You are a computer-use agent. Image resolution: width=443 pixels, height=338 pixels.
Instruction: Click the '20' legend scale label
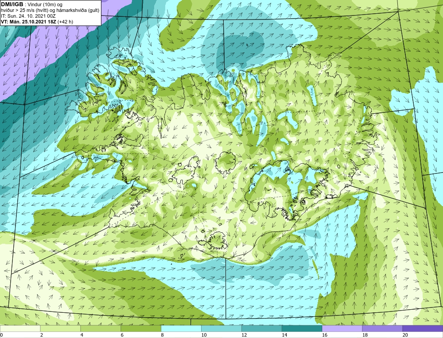[405, 335]
